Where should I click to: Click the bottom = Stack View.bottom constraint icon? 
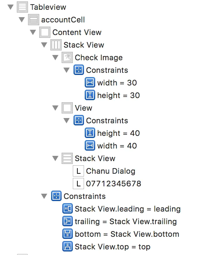coord(67,234)
